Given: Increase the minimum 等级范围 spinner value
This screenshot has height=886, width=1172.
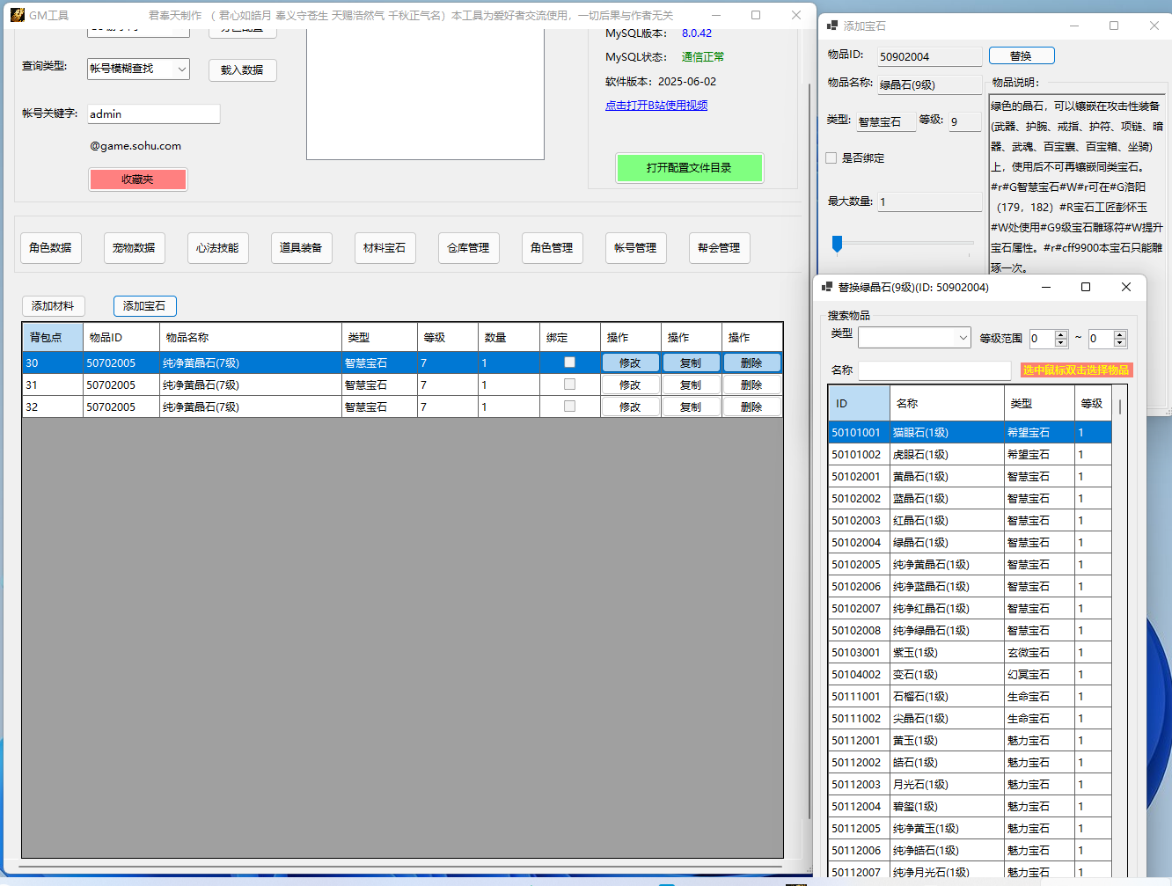Looking at the screenshot, I should 1061,334.
